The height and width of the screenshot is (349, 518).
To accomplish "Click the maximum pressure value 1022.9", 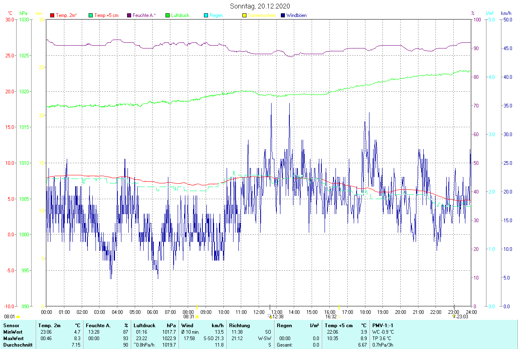I will click(x=169, y=338).
